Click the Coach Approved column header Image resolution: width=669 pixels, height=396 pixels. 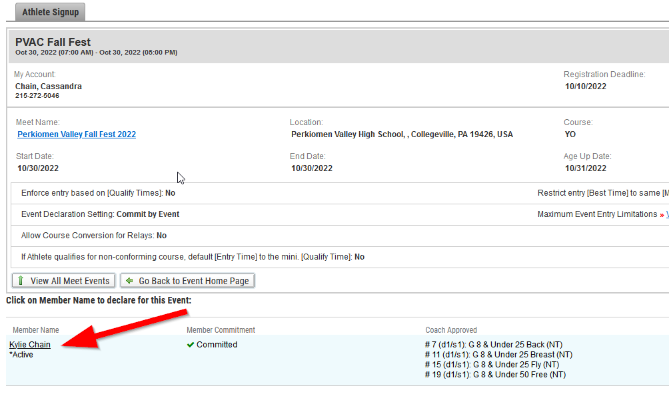451,330
